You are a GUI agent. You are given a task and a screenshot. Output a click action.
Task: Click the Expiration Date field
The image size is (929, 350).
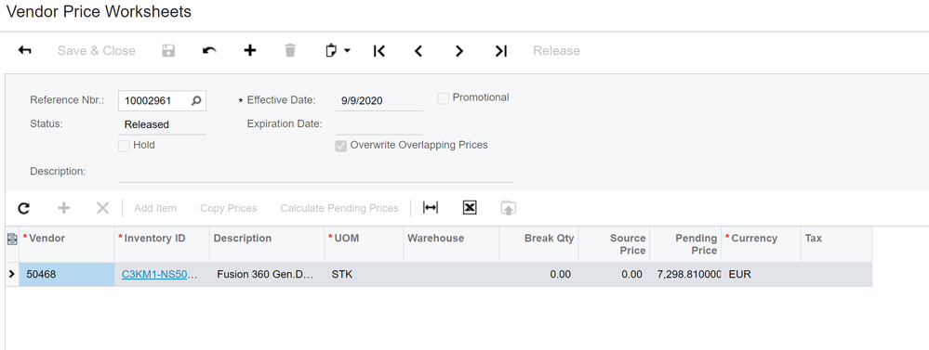click(x=379, y=124)
